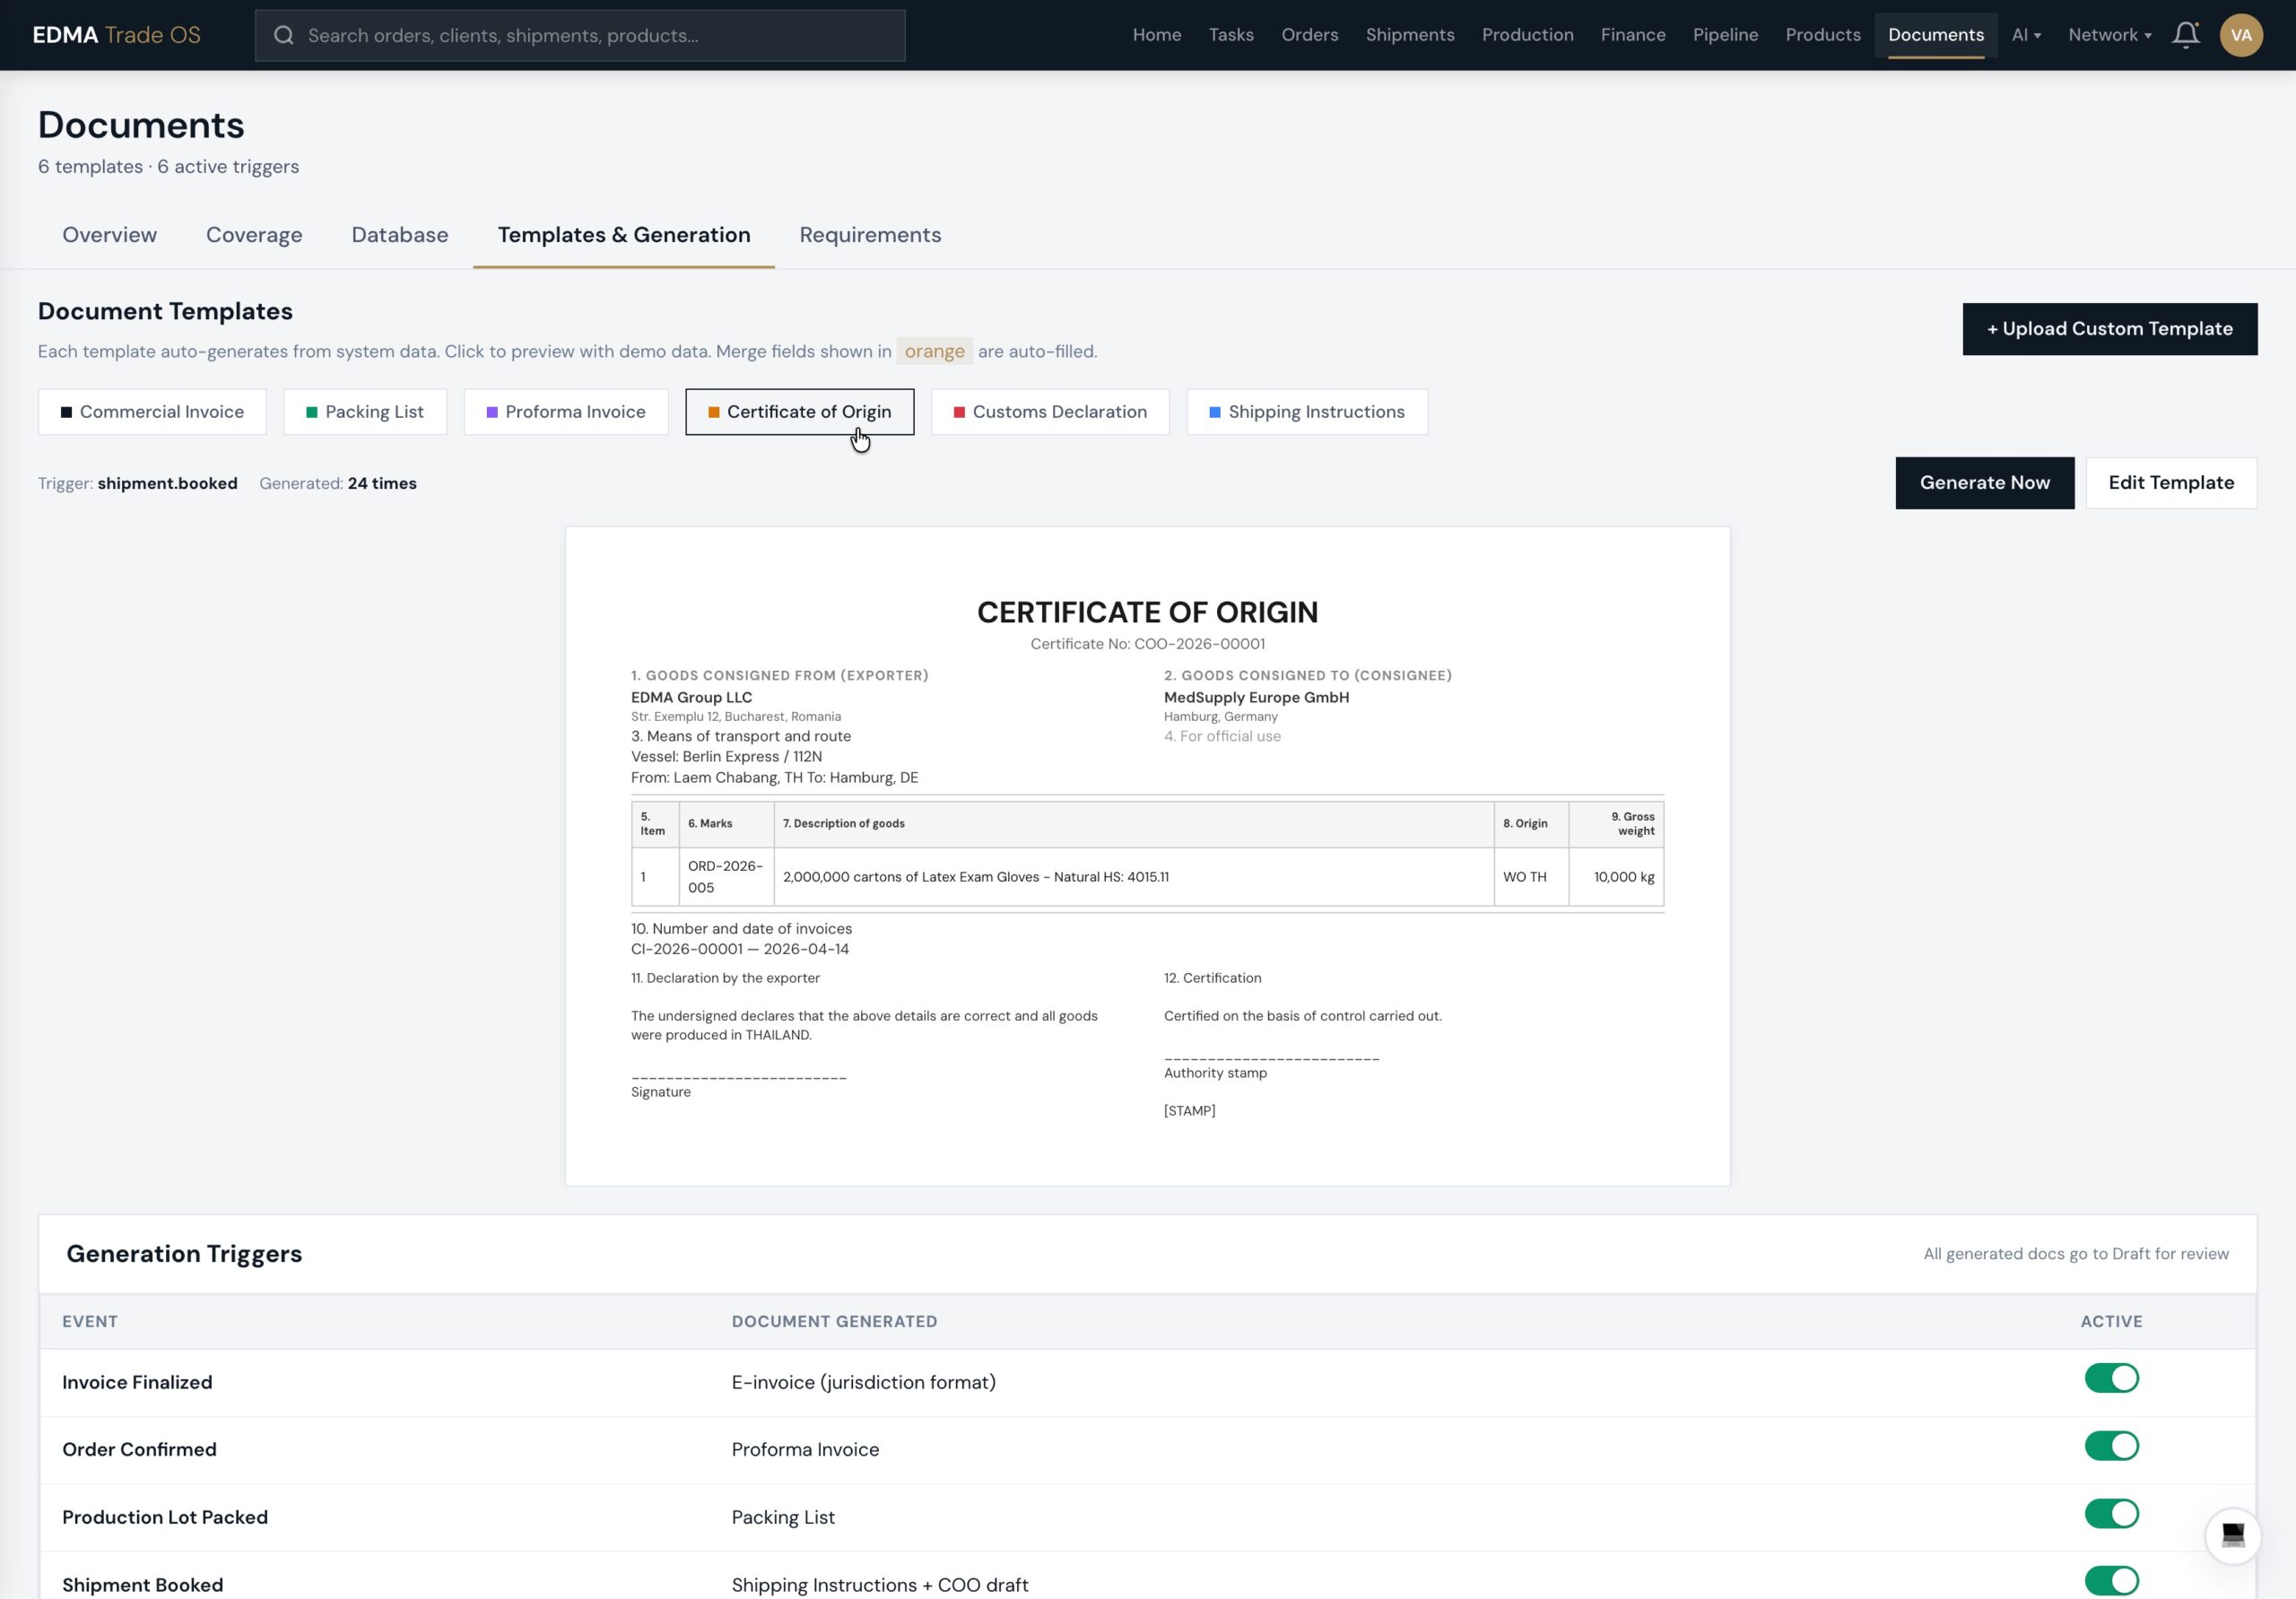Switch to the Overview tab
The height and width of the screenshot is (1599, 2296).
tap(110, 235)
